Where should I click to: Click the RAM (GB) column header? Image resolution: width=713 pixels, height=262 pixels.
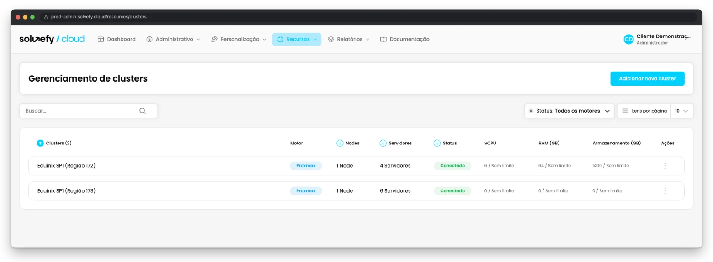[549, 143]
